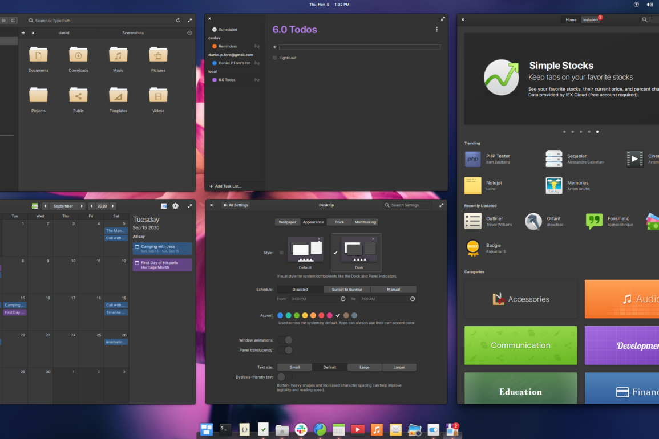
Task: Check off the Lights out task
Action: [274, 58]
